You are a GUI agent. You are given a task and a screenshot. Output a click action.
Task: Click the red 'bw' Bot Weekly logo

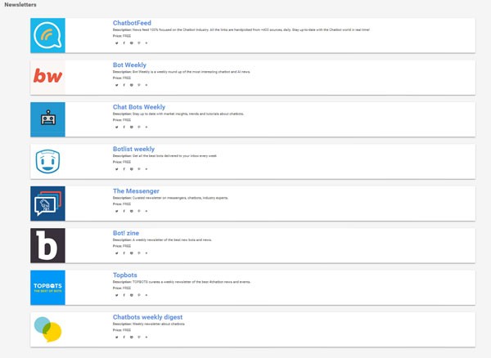(47, 77)
